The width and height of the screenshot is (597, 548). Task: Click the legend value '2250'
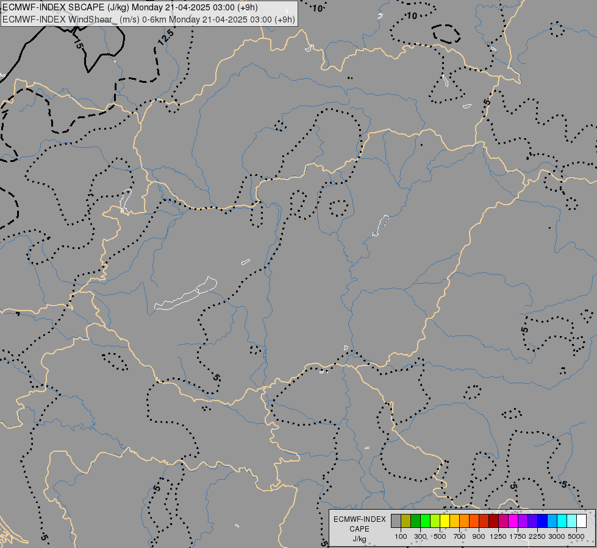[x=537, y=536]
